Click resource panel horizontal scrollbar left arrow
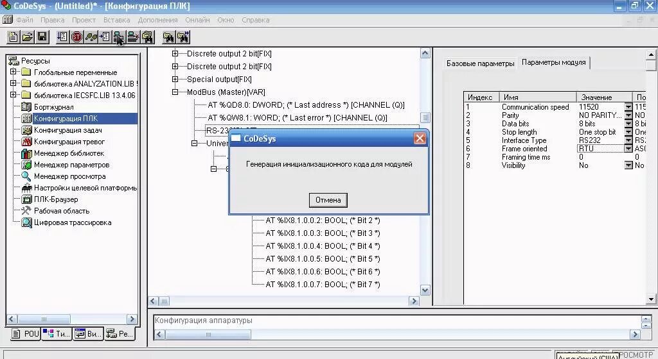 [x=12, y=319]
